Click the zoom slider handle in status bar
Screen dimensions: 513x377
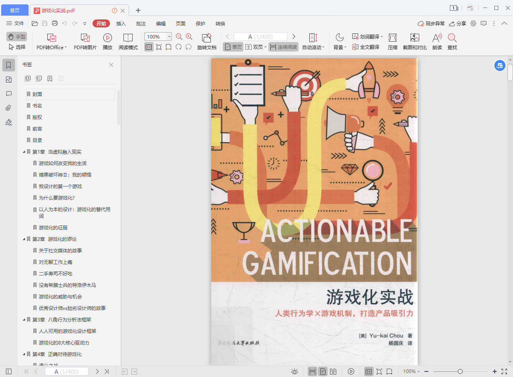[x=460, y=371]
